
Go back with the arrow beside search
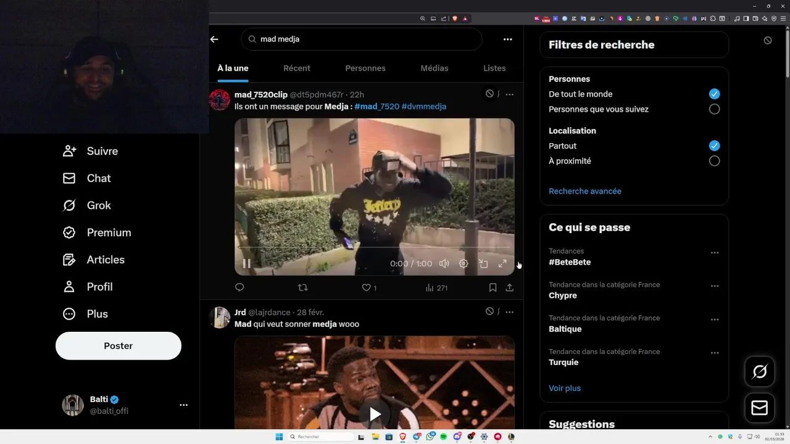click(214, 39)
